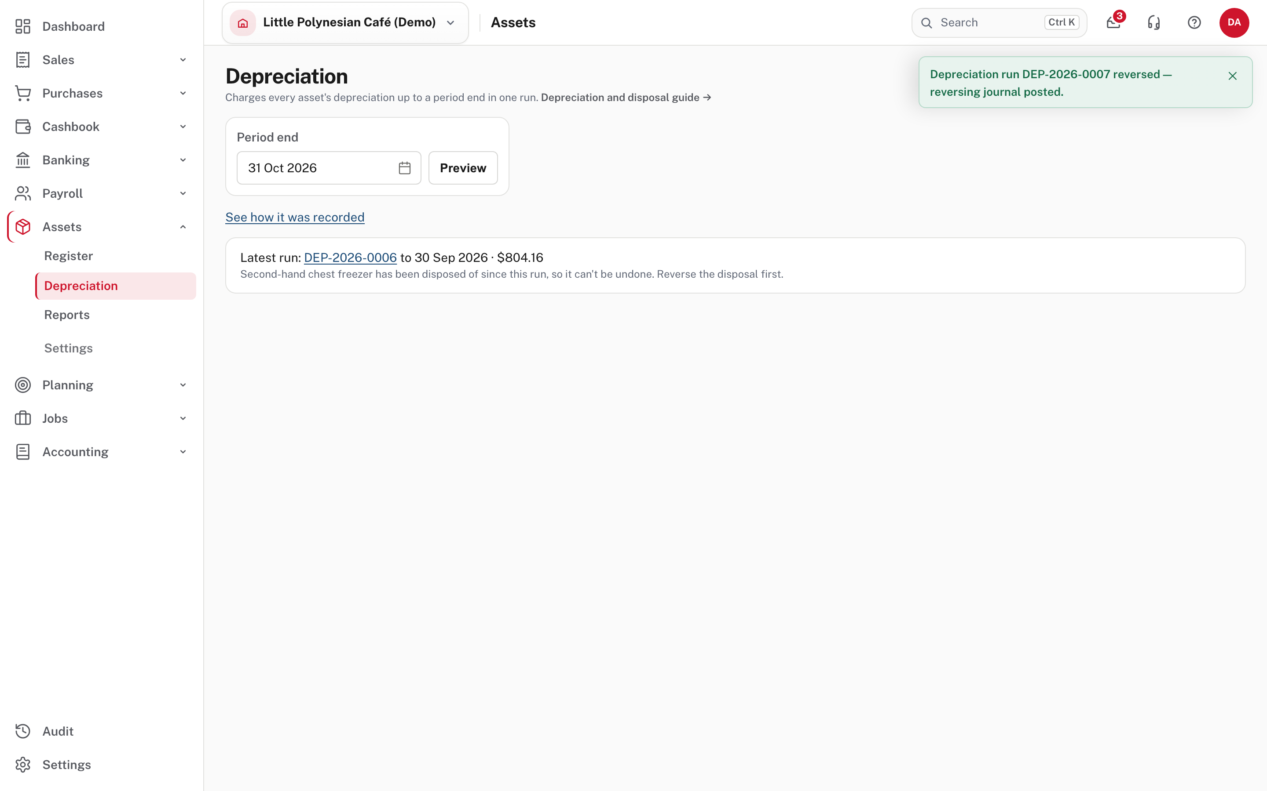Open the help question mark icon
The image size is (1267, 791).
point(1194,22)
